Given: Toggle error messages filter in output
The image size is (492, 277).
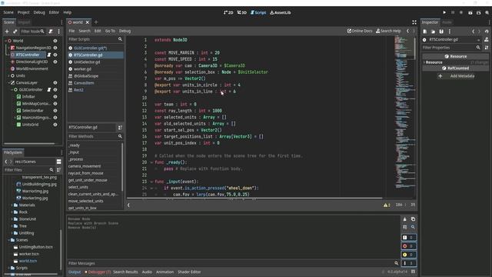Looking at the screenshot, I should [409, 246].
